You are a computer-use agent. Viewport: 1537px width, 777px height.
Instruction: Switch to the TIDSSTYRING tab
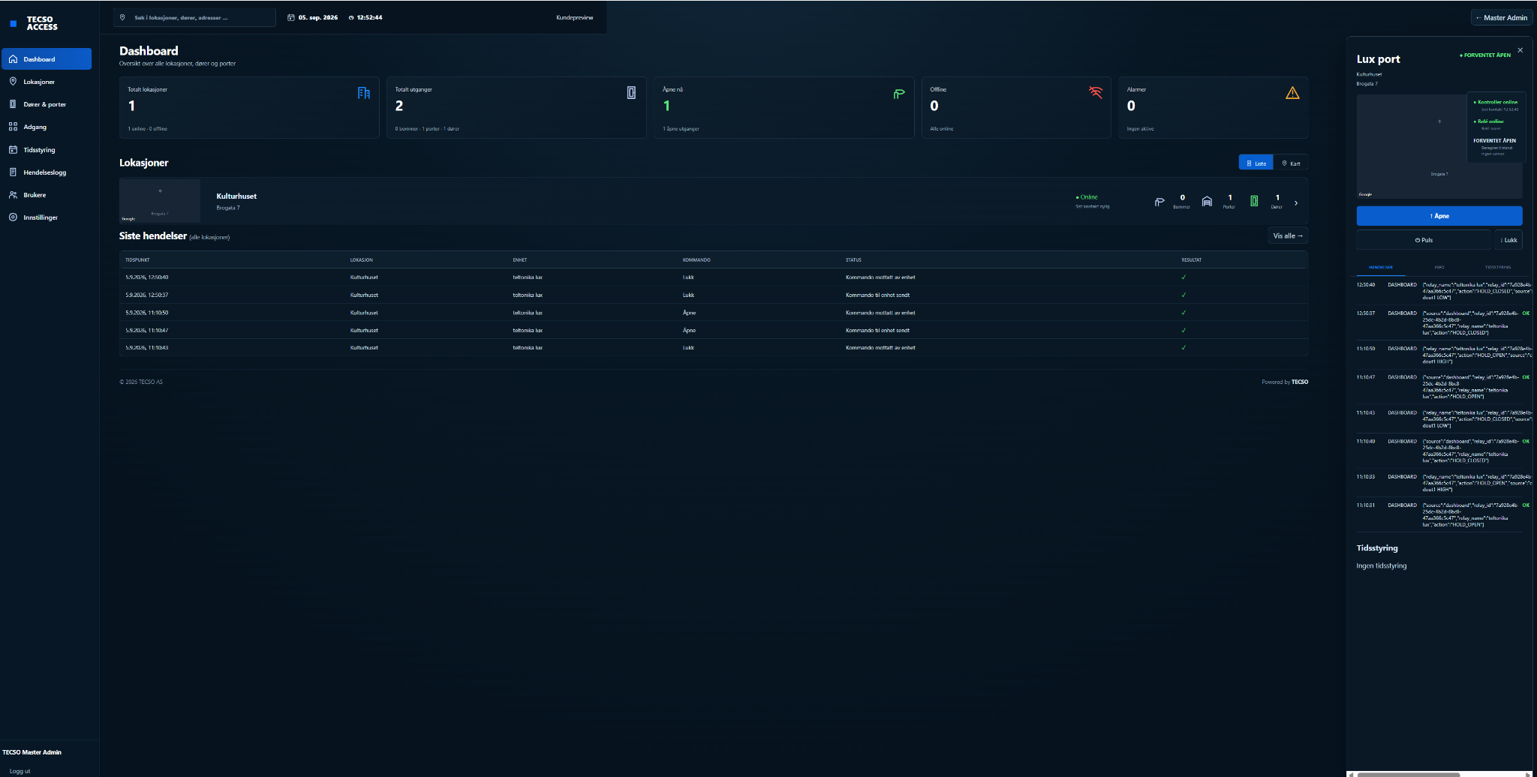(x=1498, y=267)
